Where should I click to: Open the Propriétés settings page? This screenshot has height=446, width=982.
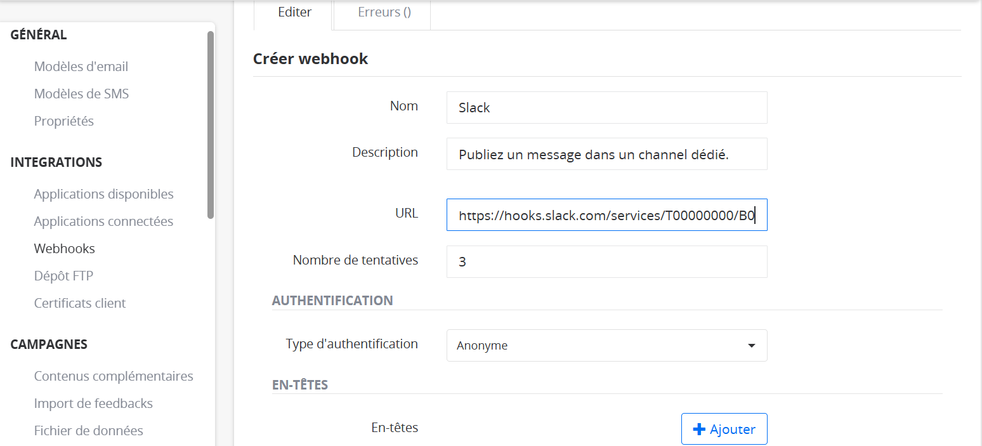[x=64, y=121]
